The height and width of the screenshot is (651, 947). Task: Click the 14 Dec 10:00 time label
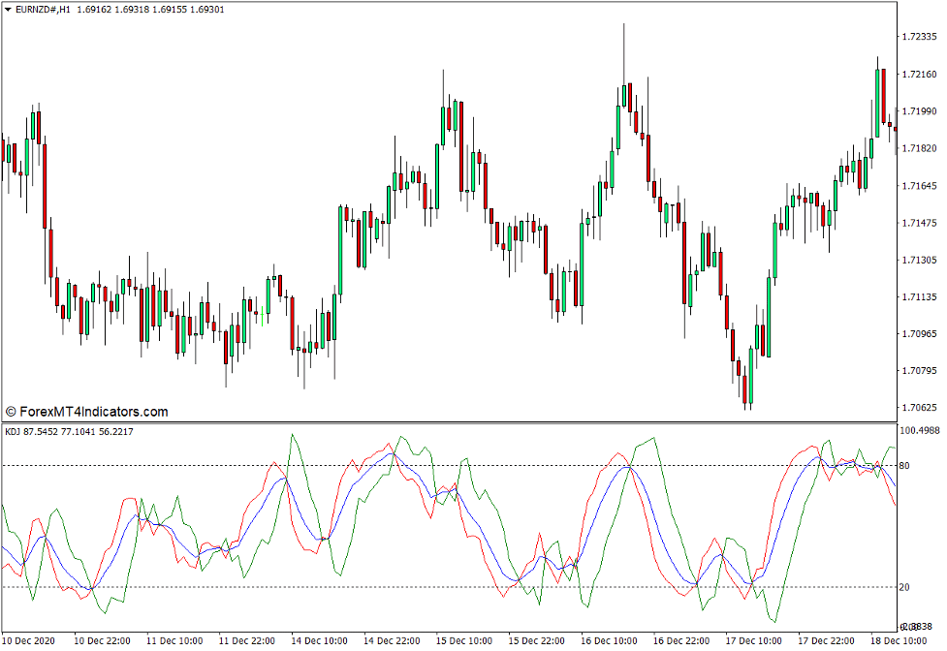tap(319, 641)
